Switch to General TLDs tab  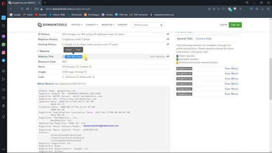[184, 39]
